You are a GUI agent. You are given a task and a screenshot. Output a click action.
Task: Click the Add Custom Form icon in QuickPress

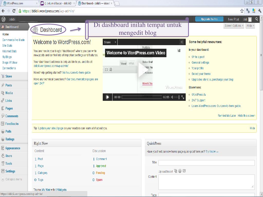pos(184,171)
